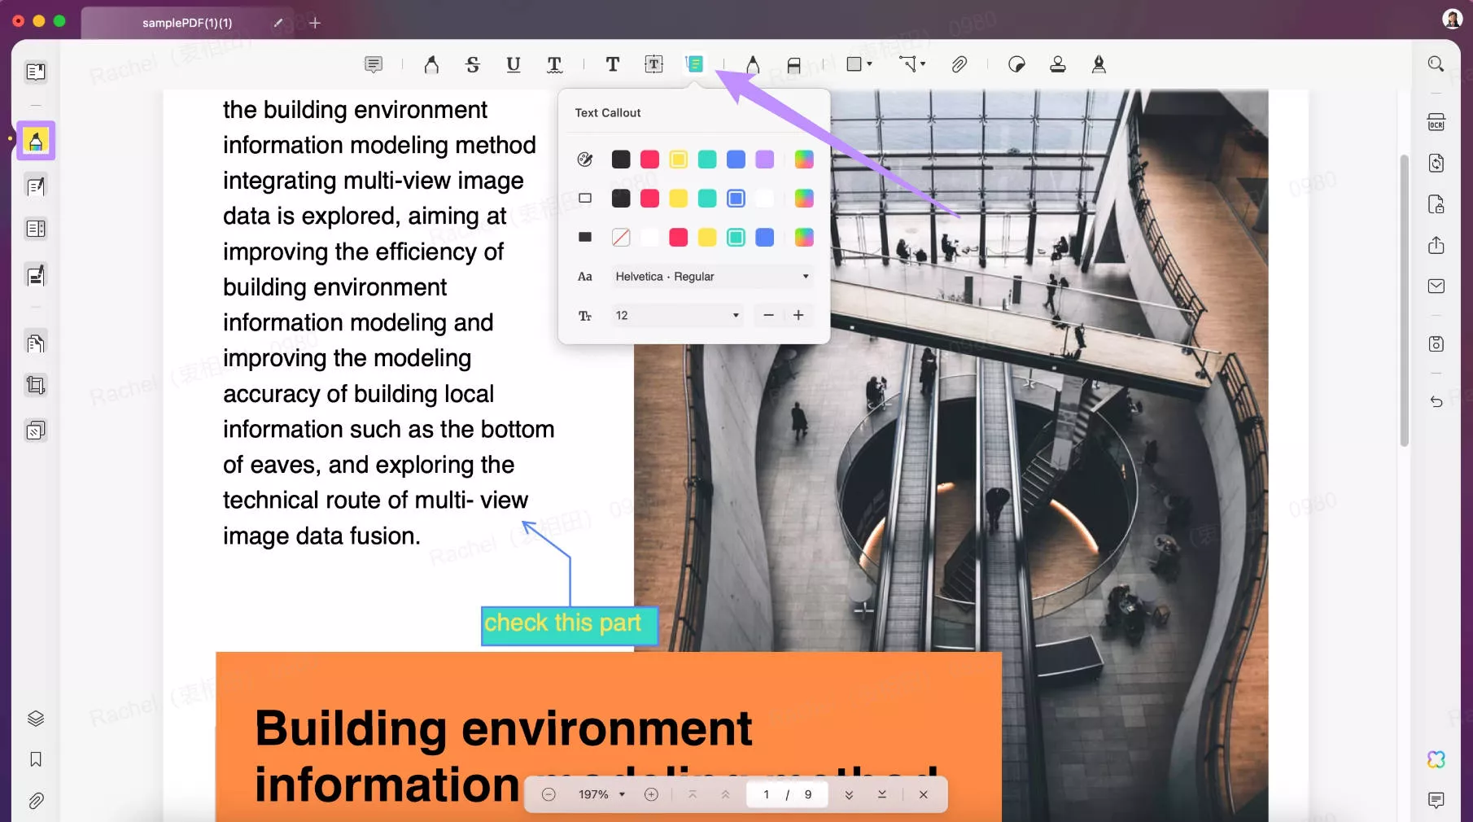Choose blue border color swatch
Image resolution: width=1473 pixels, height=822 pixels.
click(736, 199)
